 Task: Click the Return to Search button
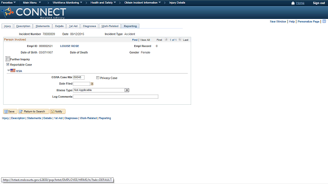[33, 111]
